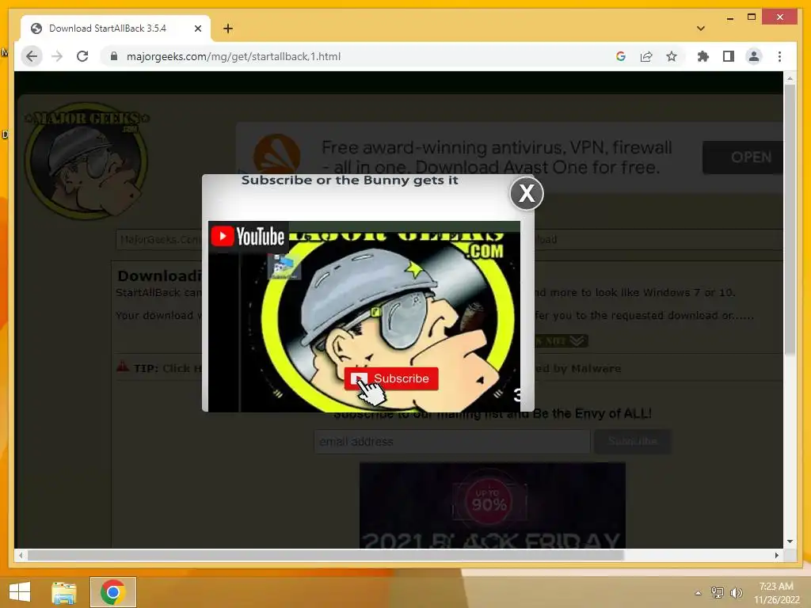Expand the tab search chevron
The image size is (811, 608).
click(700, 28)
